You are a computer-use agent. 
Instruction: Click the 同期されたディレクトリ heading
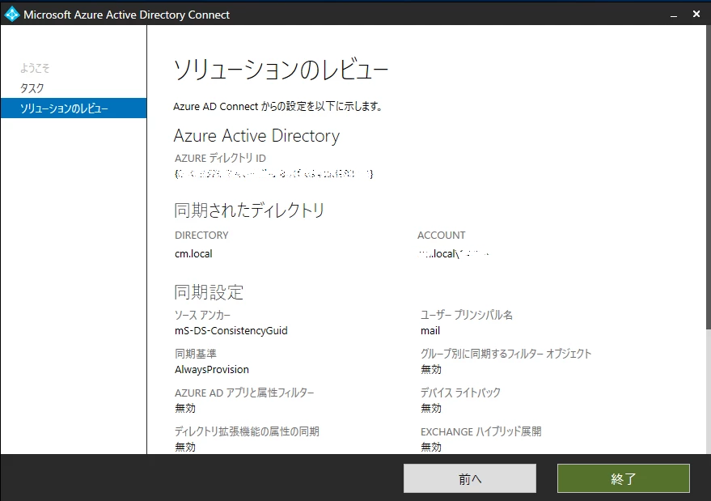249,210
